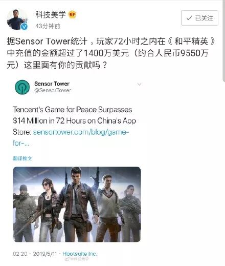Click the @SensorTower handle
This screenshot has width=225, height=266.
click(53, 90)
